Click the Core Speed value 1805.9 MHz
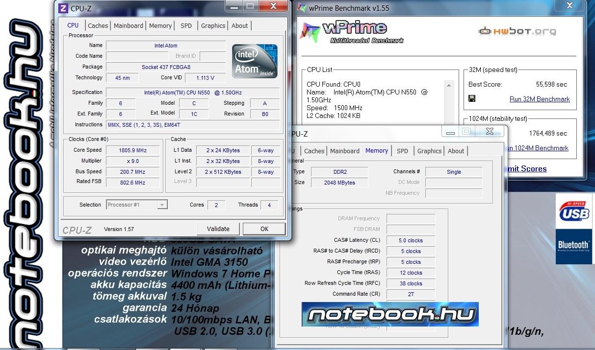The image size is (595, 350). pyautogui.click(x=132, y=150)
